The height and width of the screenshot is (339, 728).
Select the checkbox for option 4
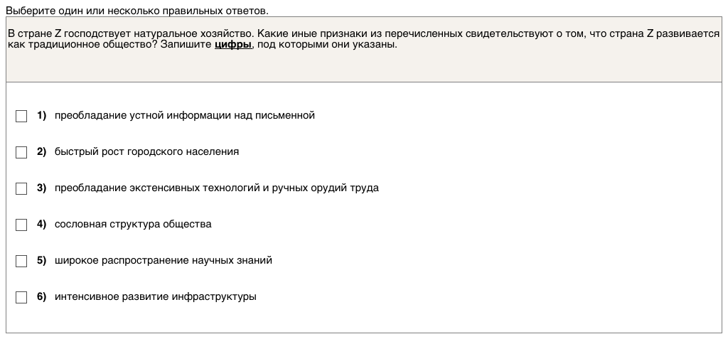21,225
